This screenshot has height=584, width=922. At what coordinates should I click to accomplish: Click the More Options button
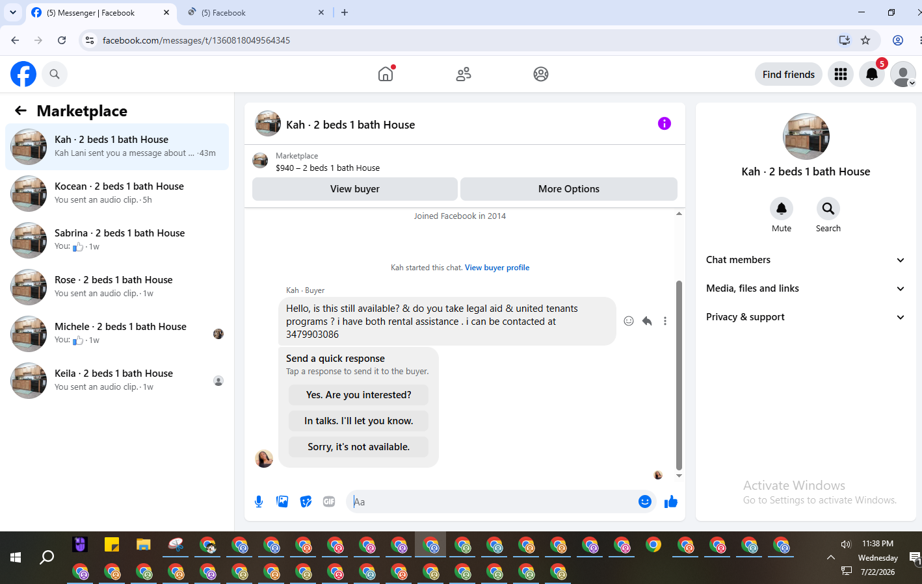coord(569,189)
